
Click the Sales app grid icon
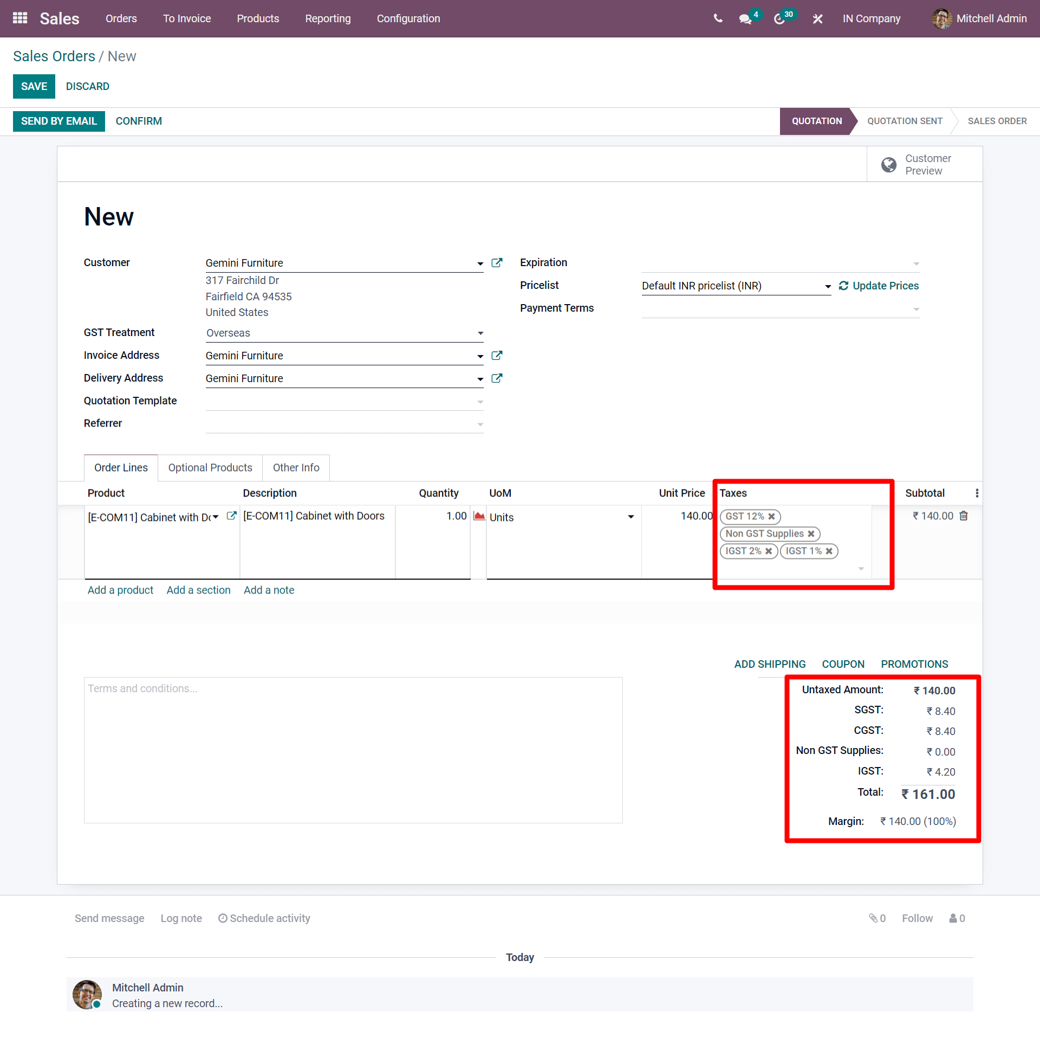point(18,18)
